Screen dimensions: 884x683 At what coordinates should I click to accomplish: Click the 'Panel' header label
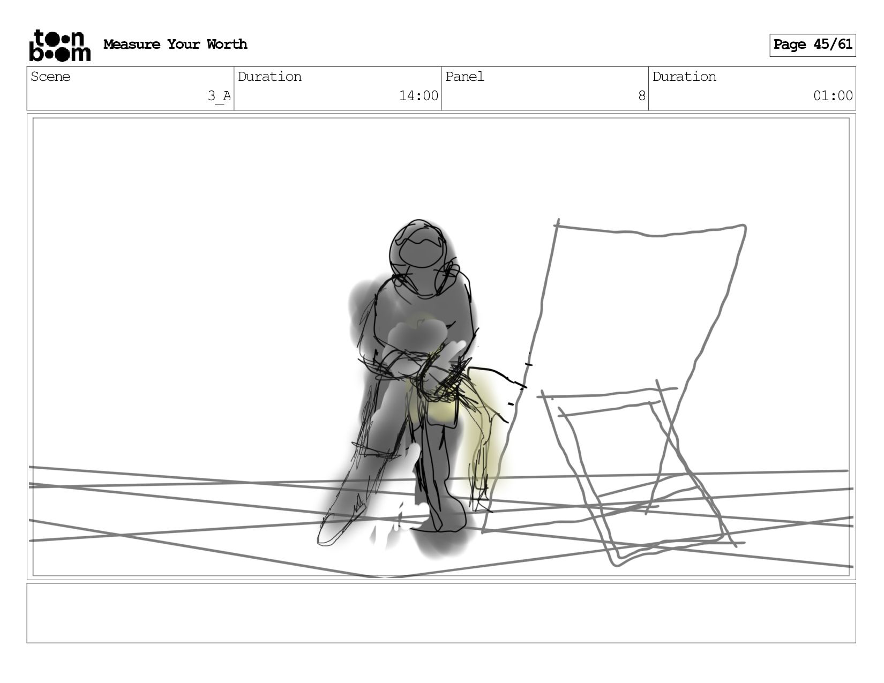465,77
